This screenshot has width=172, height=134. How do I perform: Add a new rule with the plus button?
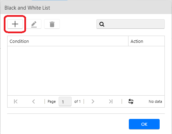tap(15, 24)
